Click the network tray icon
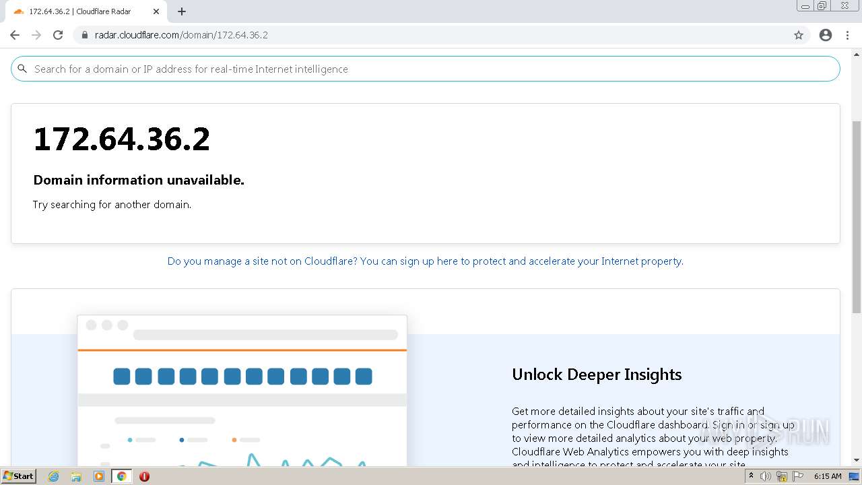 click(782, 476)
